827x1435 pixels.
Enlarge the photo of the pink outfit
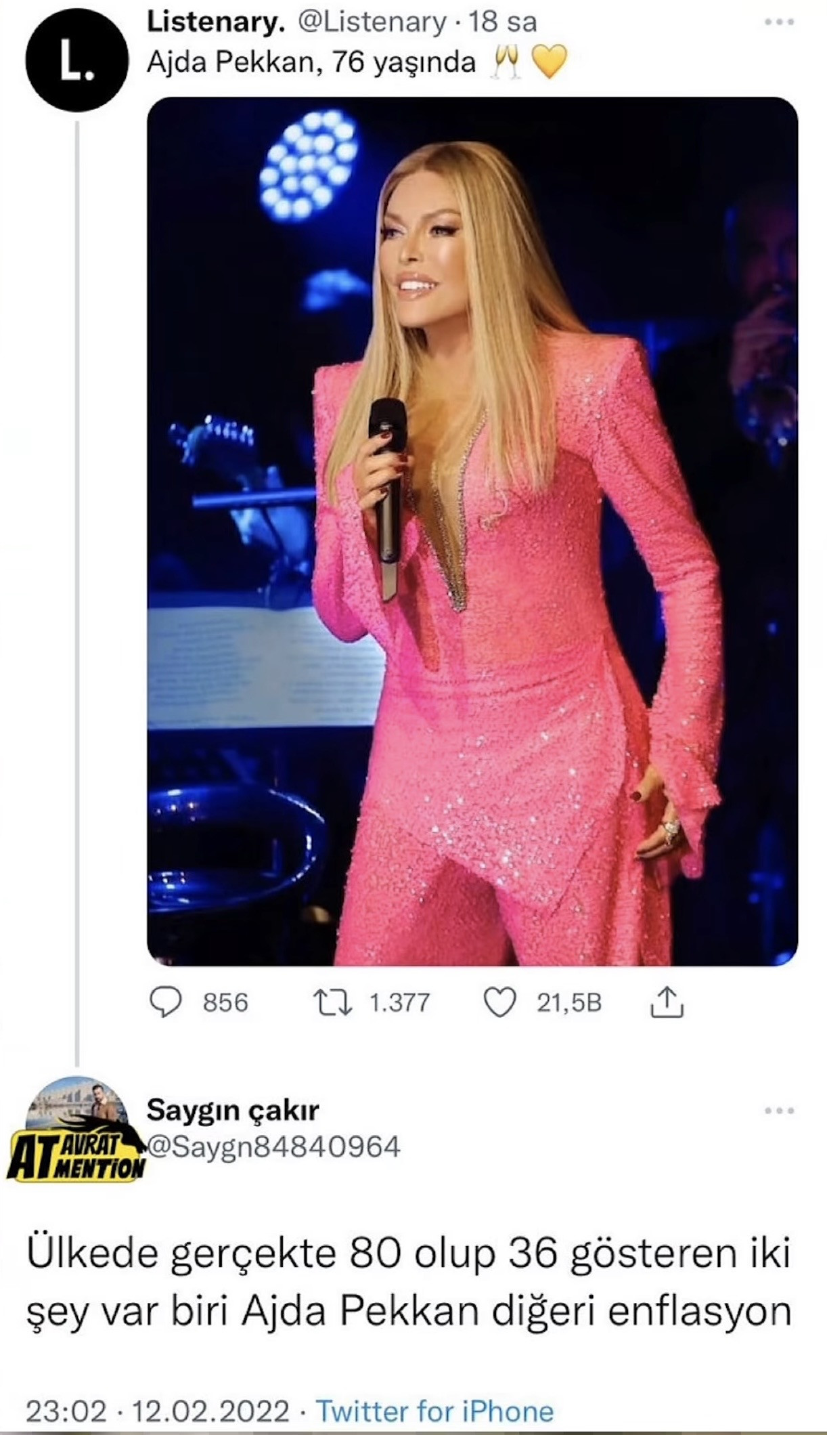coord(472,531)
